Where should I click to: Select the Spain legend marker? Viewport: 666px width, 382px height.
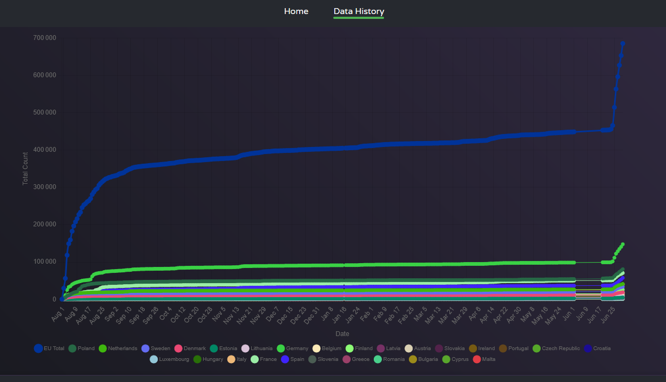(286, 359)
